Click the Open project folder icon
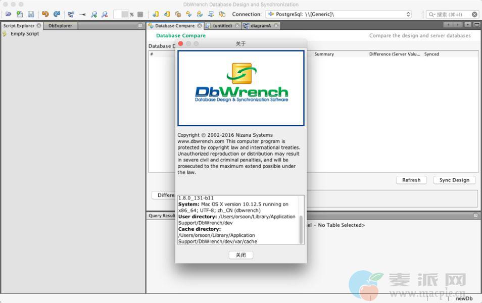This screenshot has height=303, width=482. point(8,14)
